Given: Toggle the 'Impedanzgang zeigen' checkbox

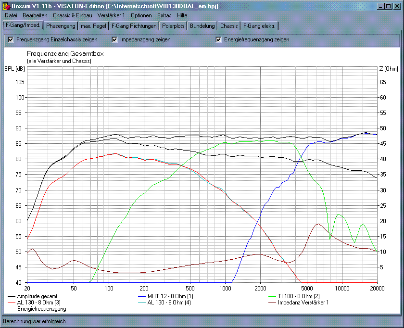Looking at the screenshot, I should click(x=114, y=39).
